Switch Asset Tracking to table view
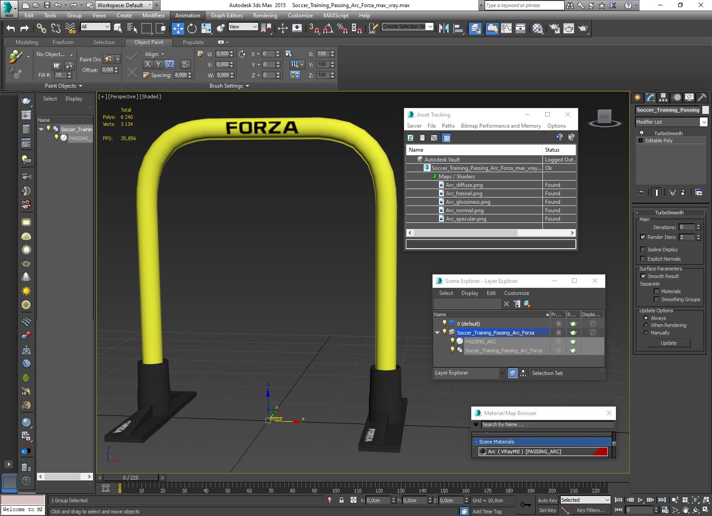The height and width of the screenshot is (516, 712). click(x=447, y=138)
